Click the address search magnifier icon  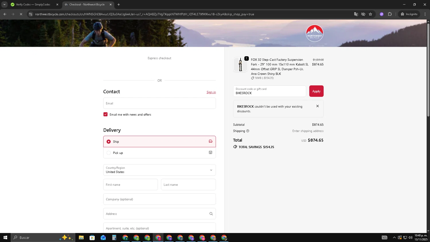211,214
